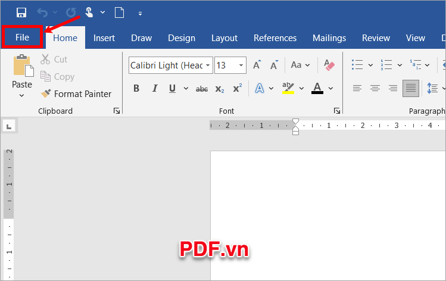446x281 pixels.
Task: Click the Superscript icon
Action: tap(237, 89)
